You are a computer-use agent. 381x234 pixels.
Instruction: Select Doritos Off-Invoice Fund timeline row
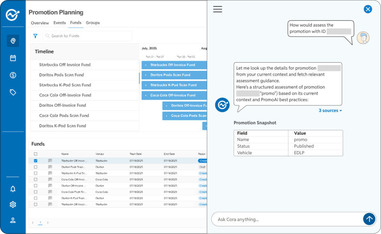[x=84, y=105]
